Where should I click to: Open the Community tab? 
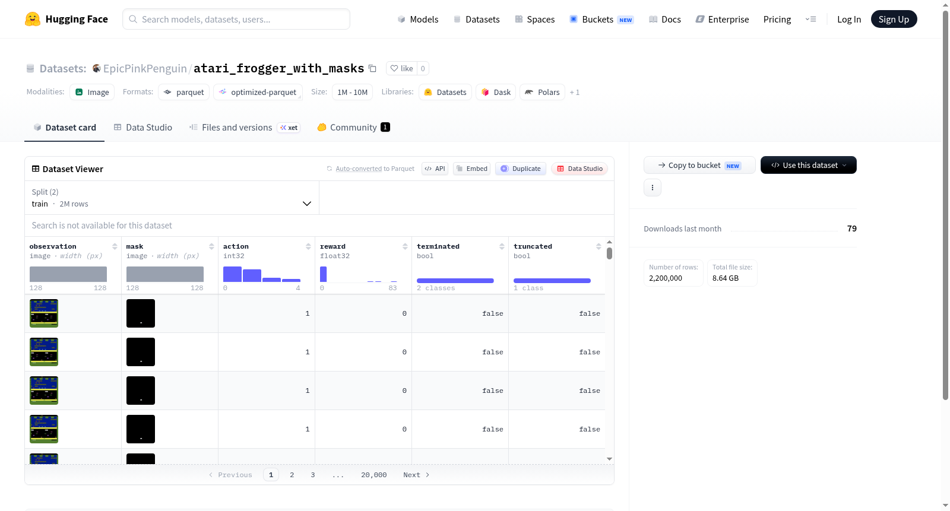354,128
